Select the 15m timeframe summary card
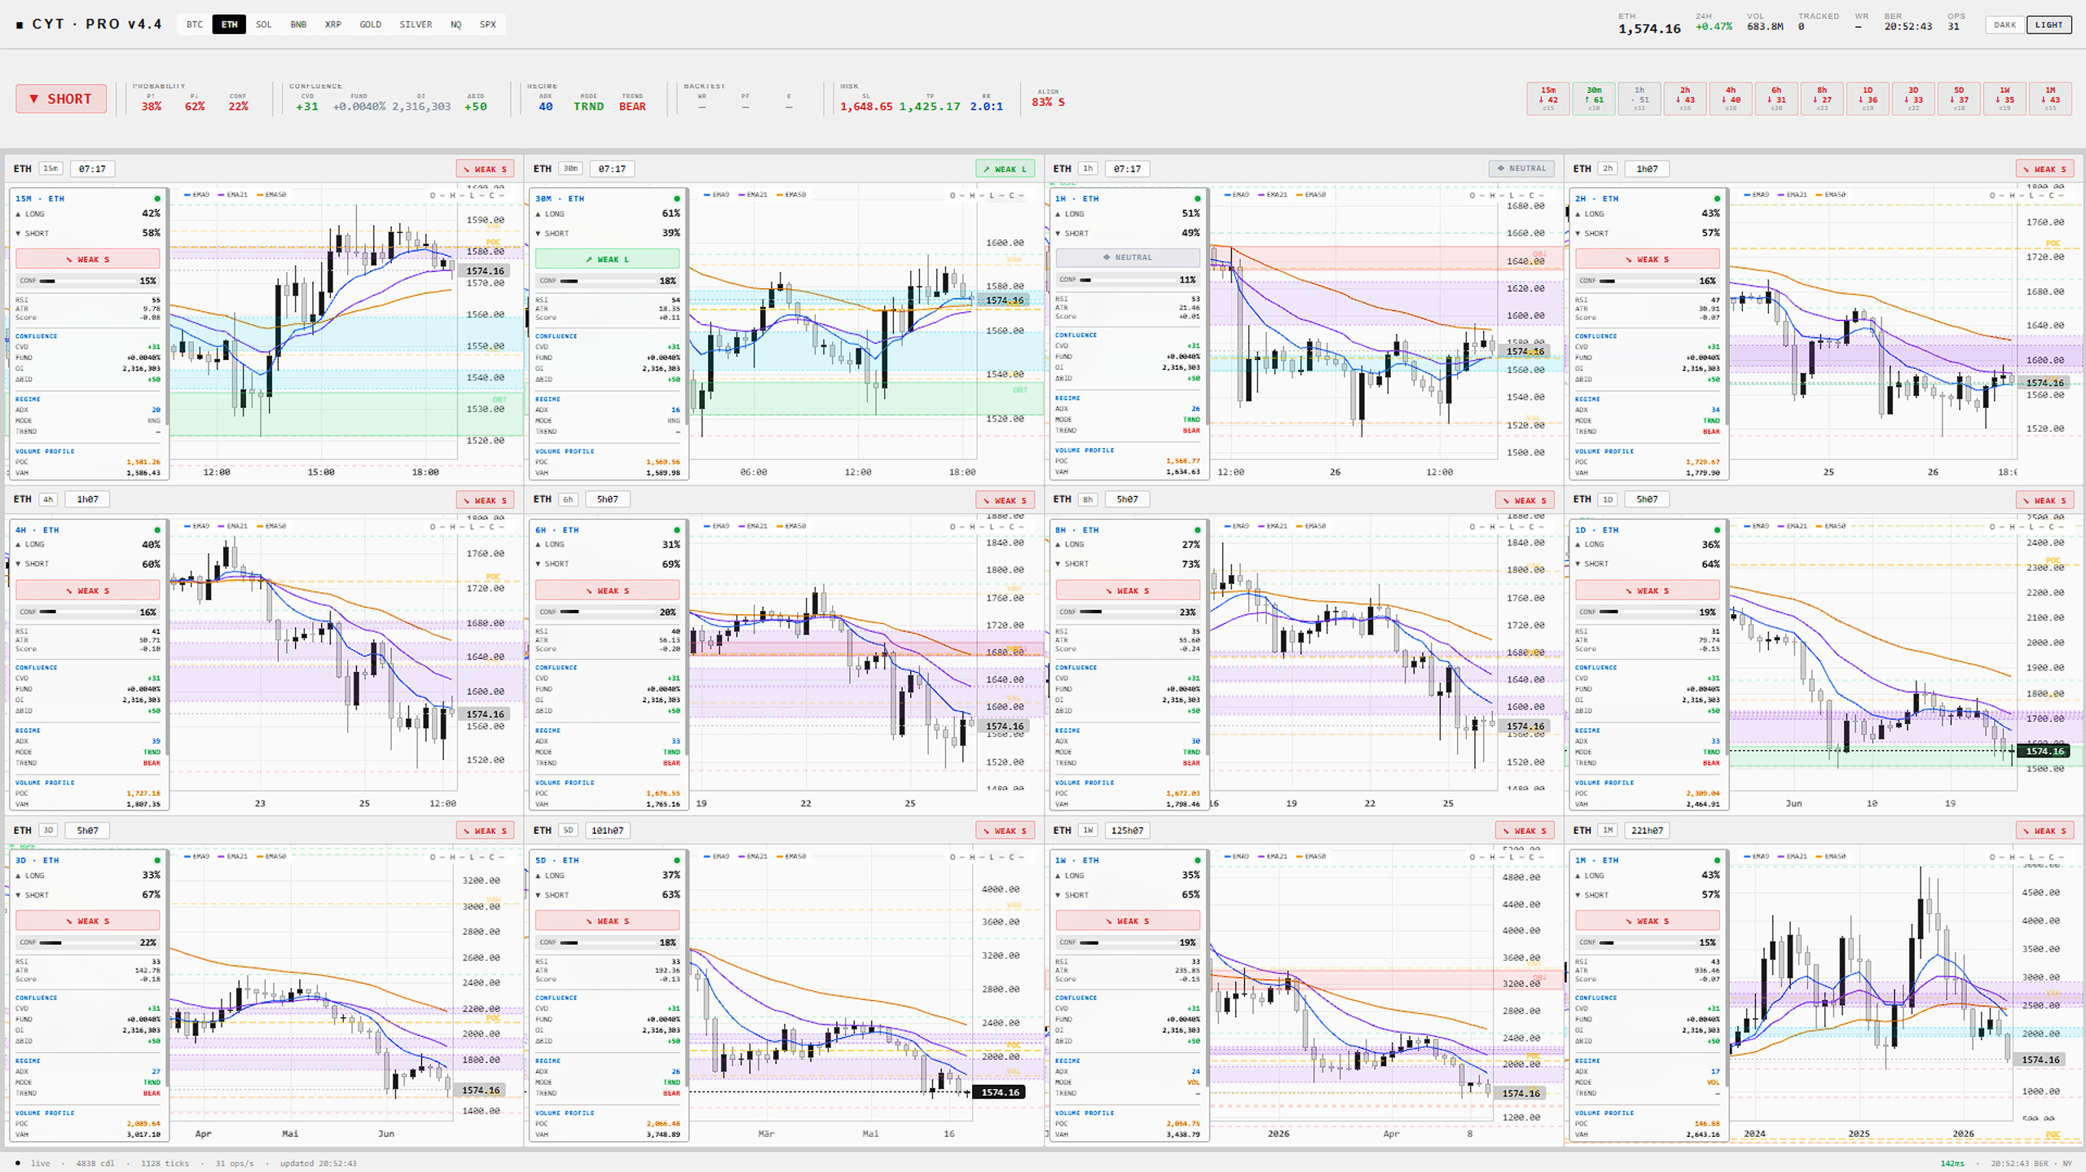Image resolution: width=2086 pixels, height=1172 pixels. click(1547, 99)
